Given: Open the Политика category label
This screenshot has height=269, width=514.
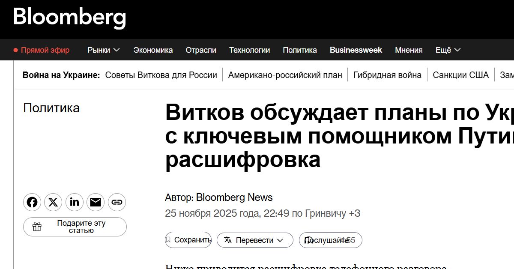Looking at the screenshot, I should (x=51, y=108).
